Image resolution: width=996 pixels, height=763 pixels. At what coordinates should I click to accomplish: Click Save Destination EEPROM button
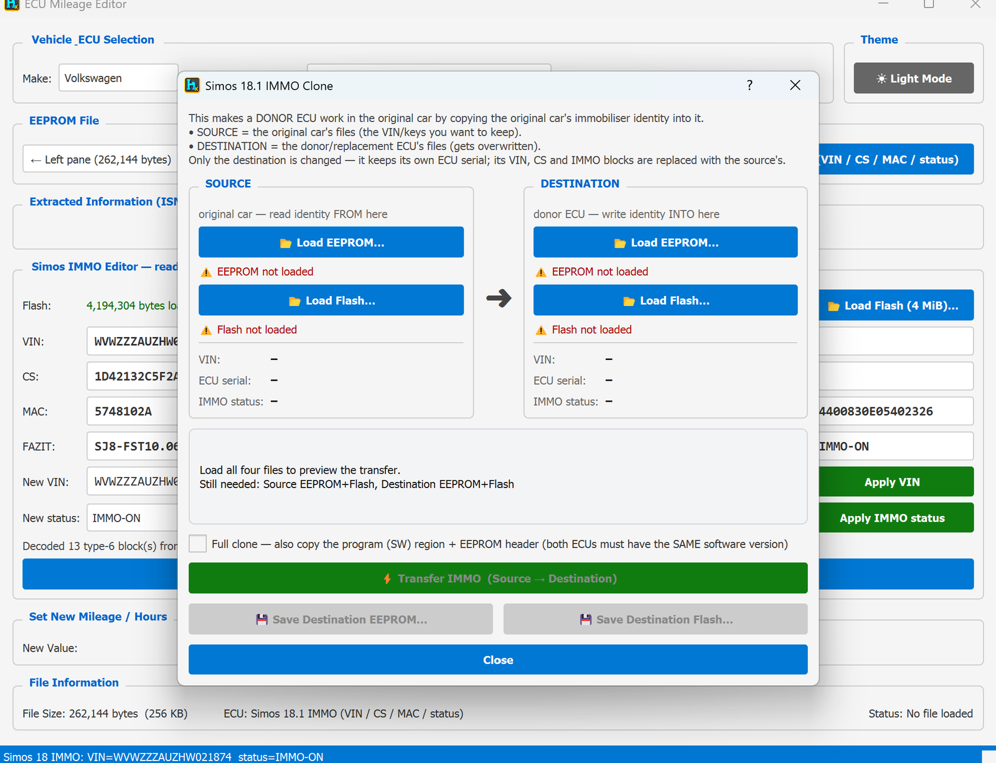click(x=341, y=619)
